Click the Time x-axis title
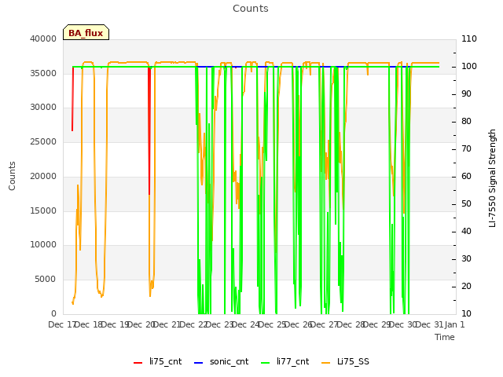The image size is (503, 377). coord(445,337)
